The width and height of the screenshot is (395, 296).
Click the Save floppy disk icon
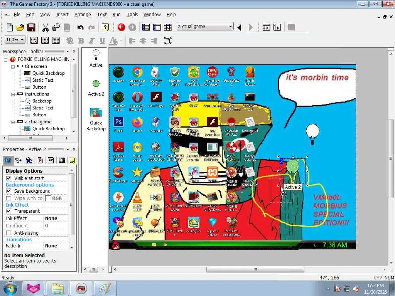[31, 27]
